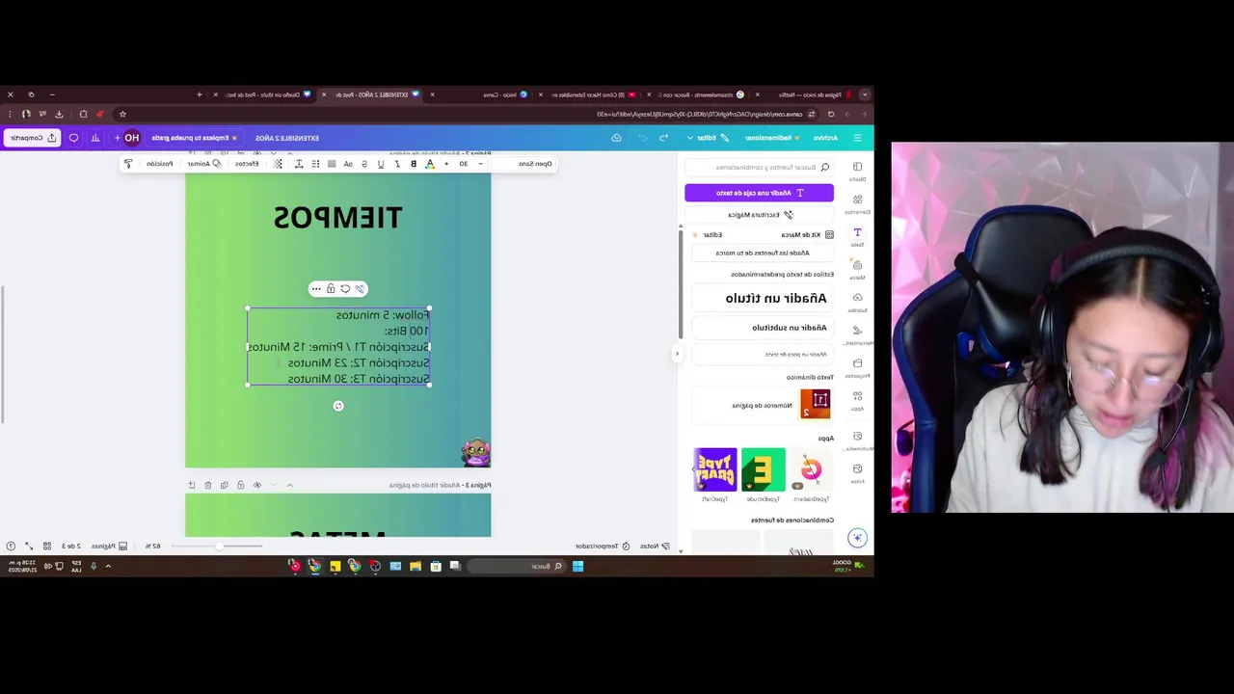The image size is (1234, 694).
Task: Toggle grid view of pages
Action: click(x=46, y=547)
